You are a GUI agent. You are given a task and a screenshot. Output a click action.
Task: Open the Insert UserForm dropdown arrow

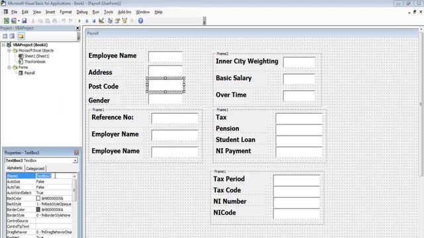(x=19, y=20)
